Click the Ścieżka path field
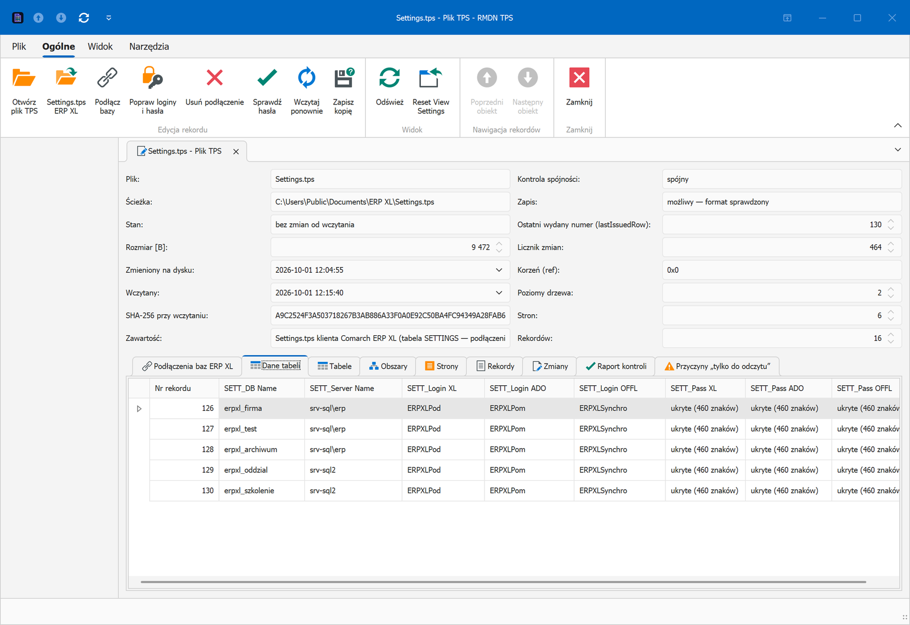The image size is (910, 625). pos(390,202)
